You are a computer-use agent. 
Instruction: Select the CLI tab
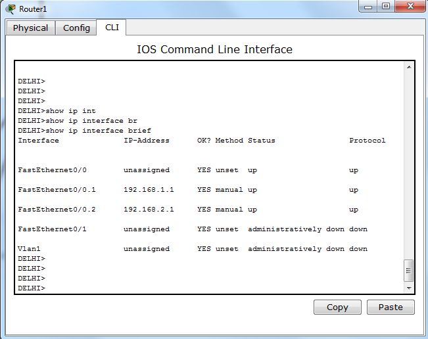coord(112,28)
